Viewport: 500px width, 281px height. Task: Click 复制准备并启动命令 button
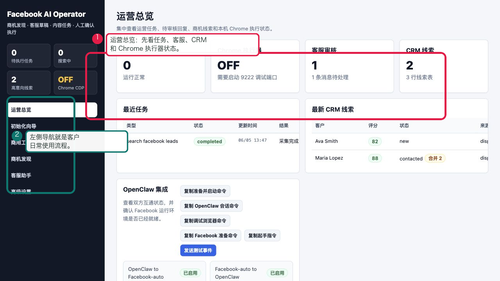point(205,191)
